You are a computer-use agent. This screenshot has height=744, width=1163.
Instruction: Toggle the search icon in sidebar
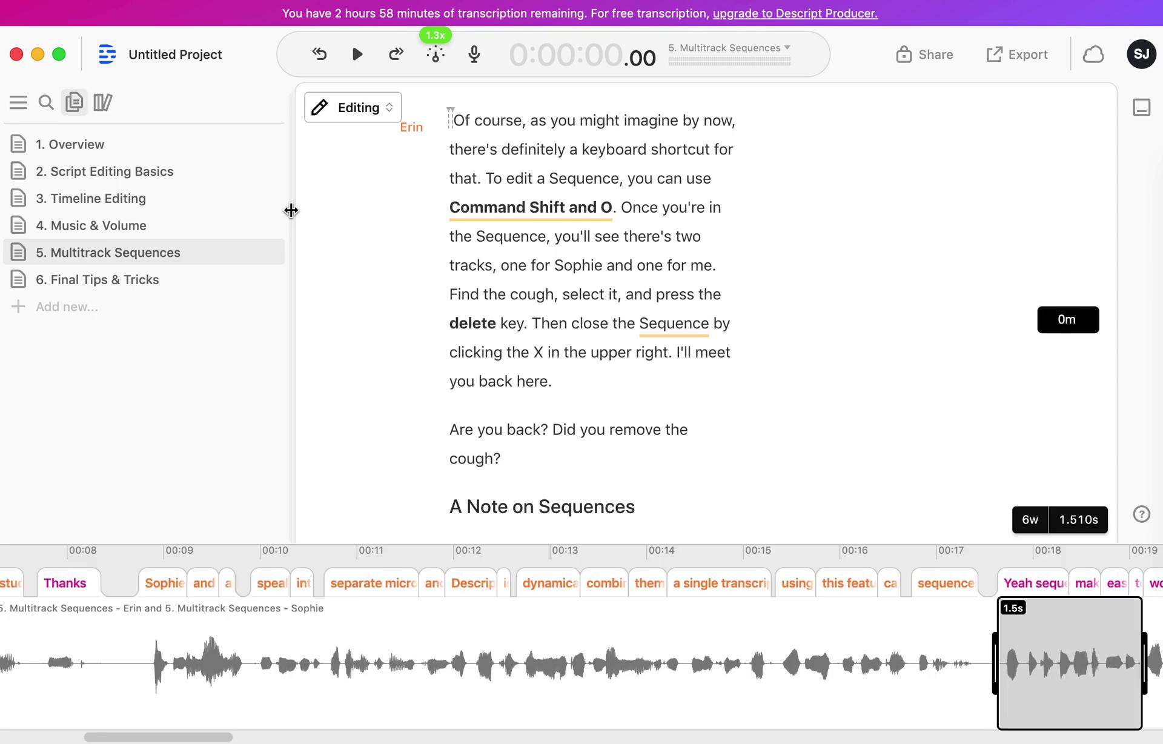click(x=46, y=102)
